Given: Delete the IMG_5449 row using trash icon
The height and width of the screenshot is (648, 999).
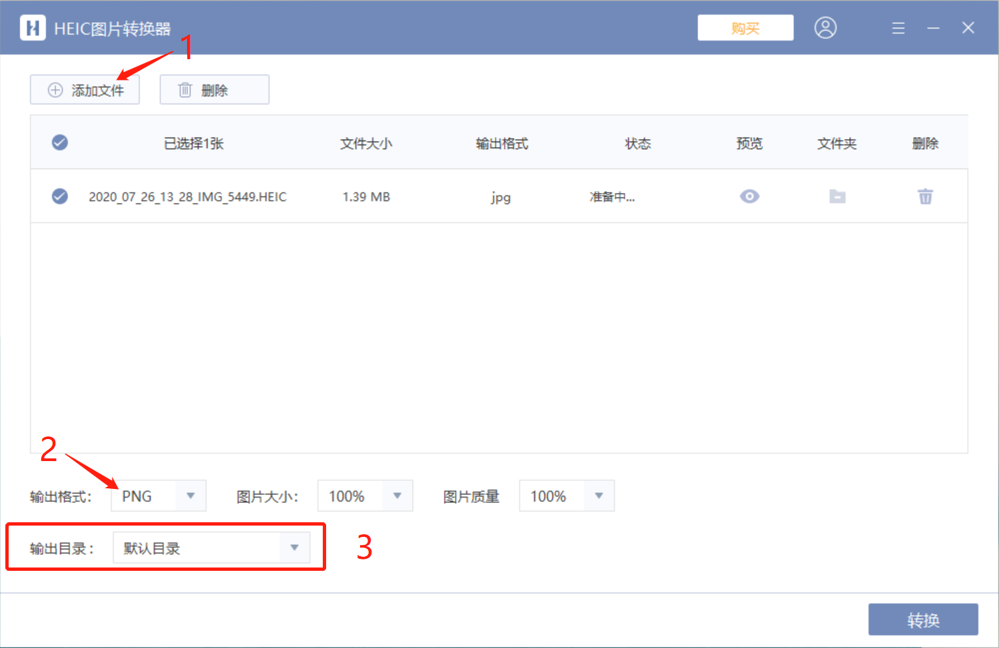Looking at the screenshot, I should [x=925, y=196].
